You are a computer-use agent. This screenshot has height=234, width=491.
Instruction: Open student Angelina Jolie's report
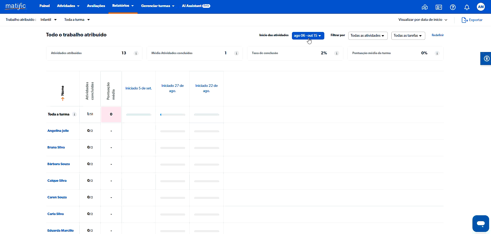click(58, 131)
